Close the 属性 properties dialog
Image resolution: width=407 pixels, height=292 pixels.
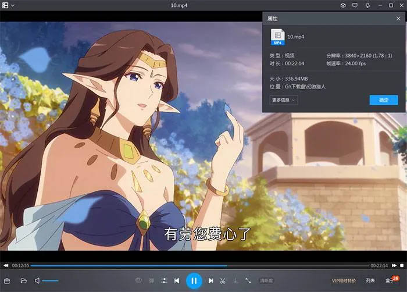(x=398, y=19)
